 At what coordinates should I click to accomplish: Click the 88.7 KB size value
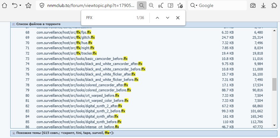click(x=228, y=90)
